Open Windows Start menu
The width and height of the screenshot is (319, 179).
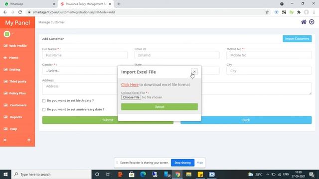tap(5, 175)
